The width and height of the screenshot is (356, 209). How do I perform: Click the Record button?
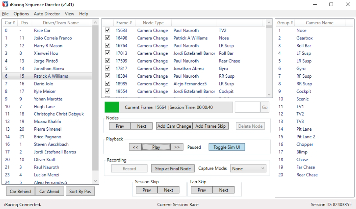(129, 168)
